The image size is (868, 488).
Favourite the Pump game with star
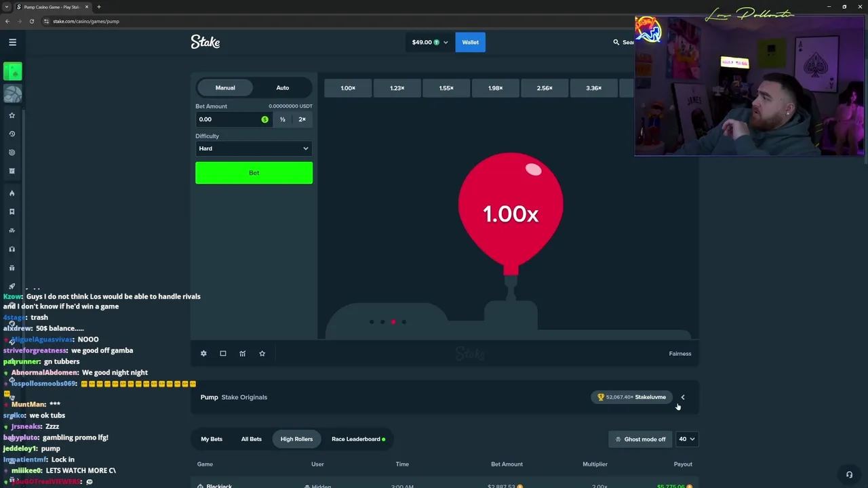point(262,353)
